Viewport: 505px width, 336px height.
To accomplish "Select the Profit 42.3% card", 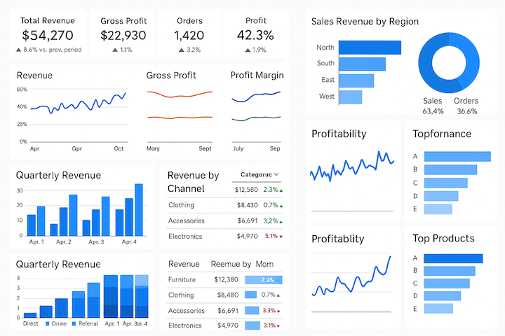I will tap(255, 34).
